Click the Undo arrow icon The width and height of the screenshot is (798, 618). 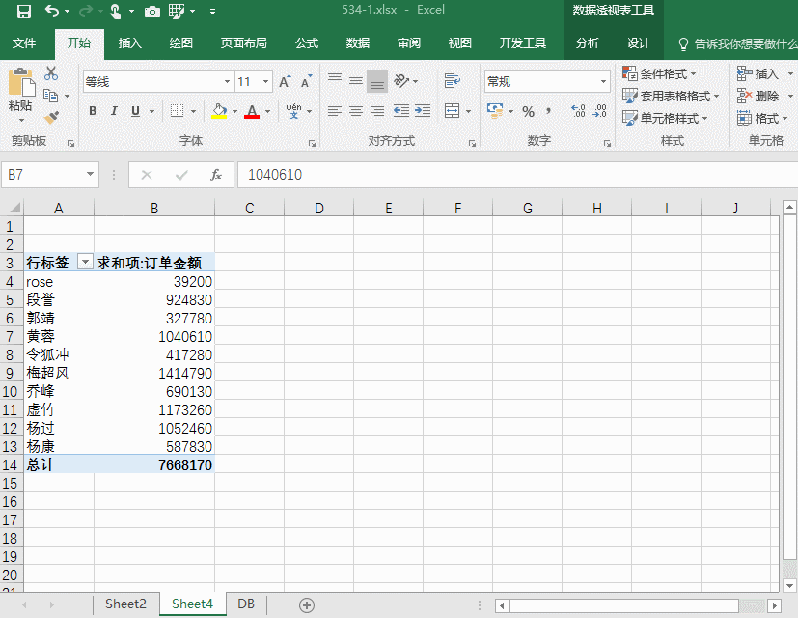[52, 11]
